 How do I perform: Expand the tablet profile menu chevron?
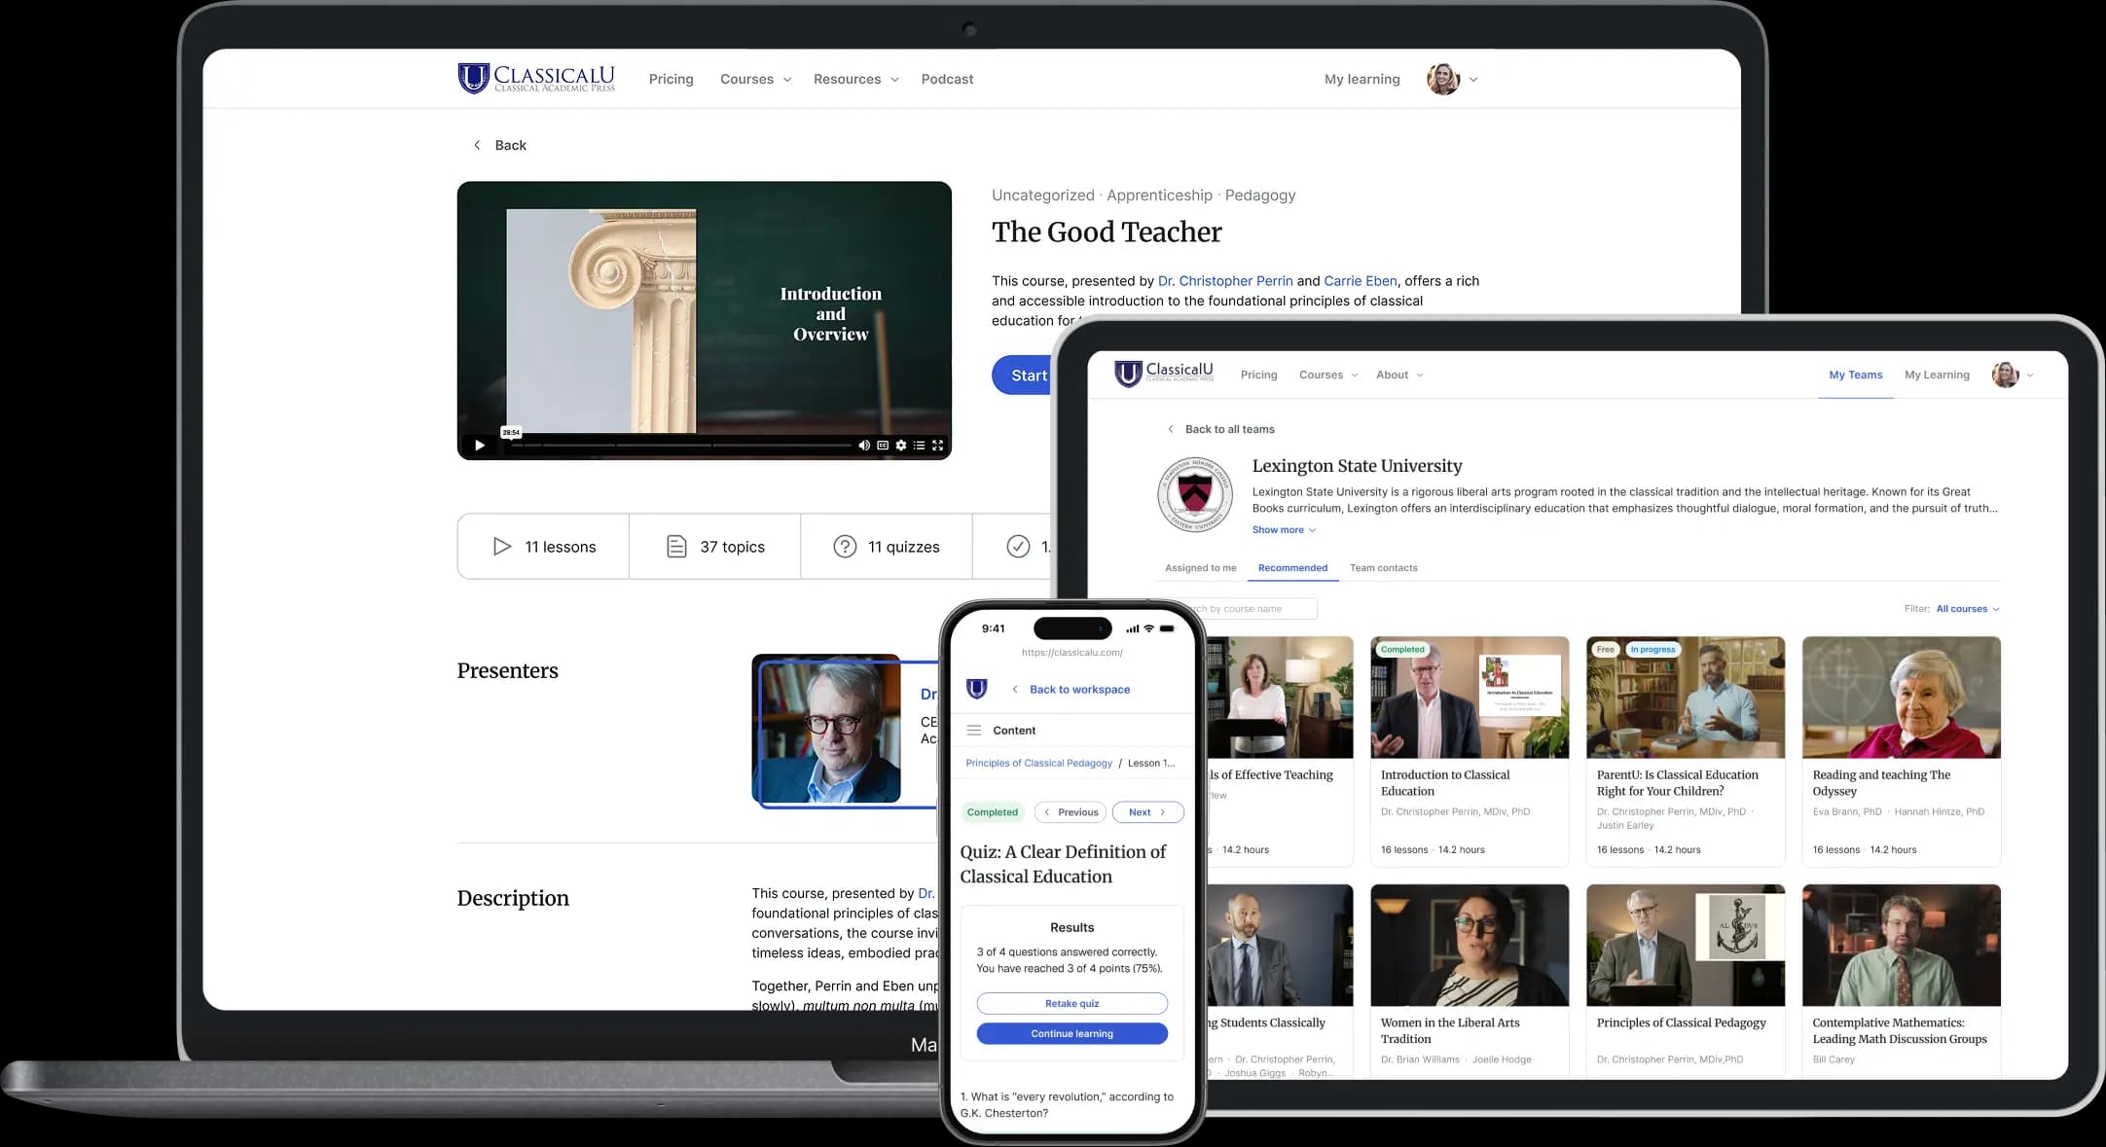(x=2030, y=376)
